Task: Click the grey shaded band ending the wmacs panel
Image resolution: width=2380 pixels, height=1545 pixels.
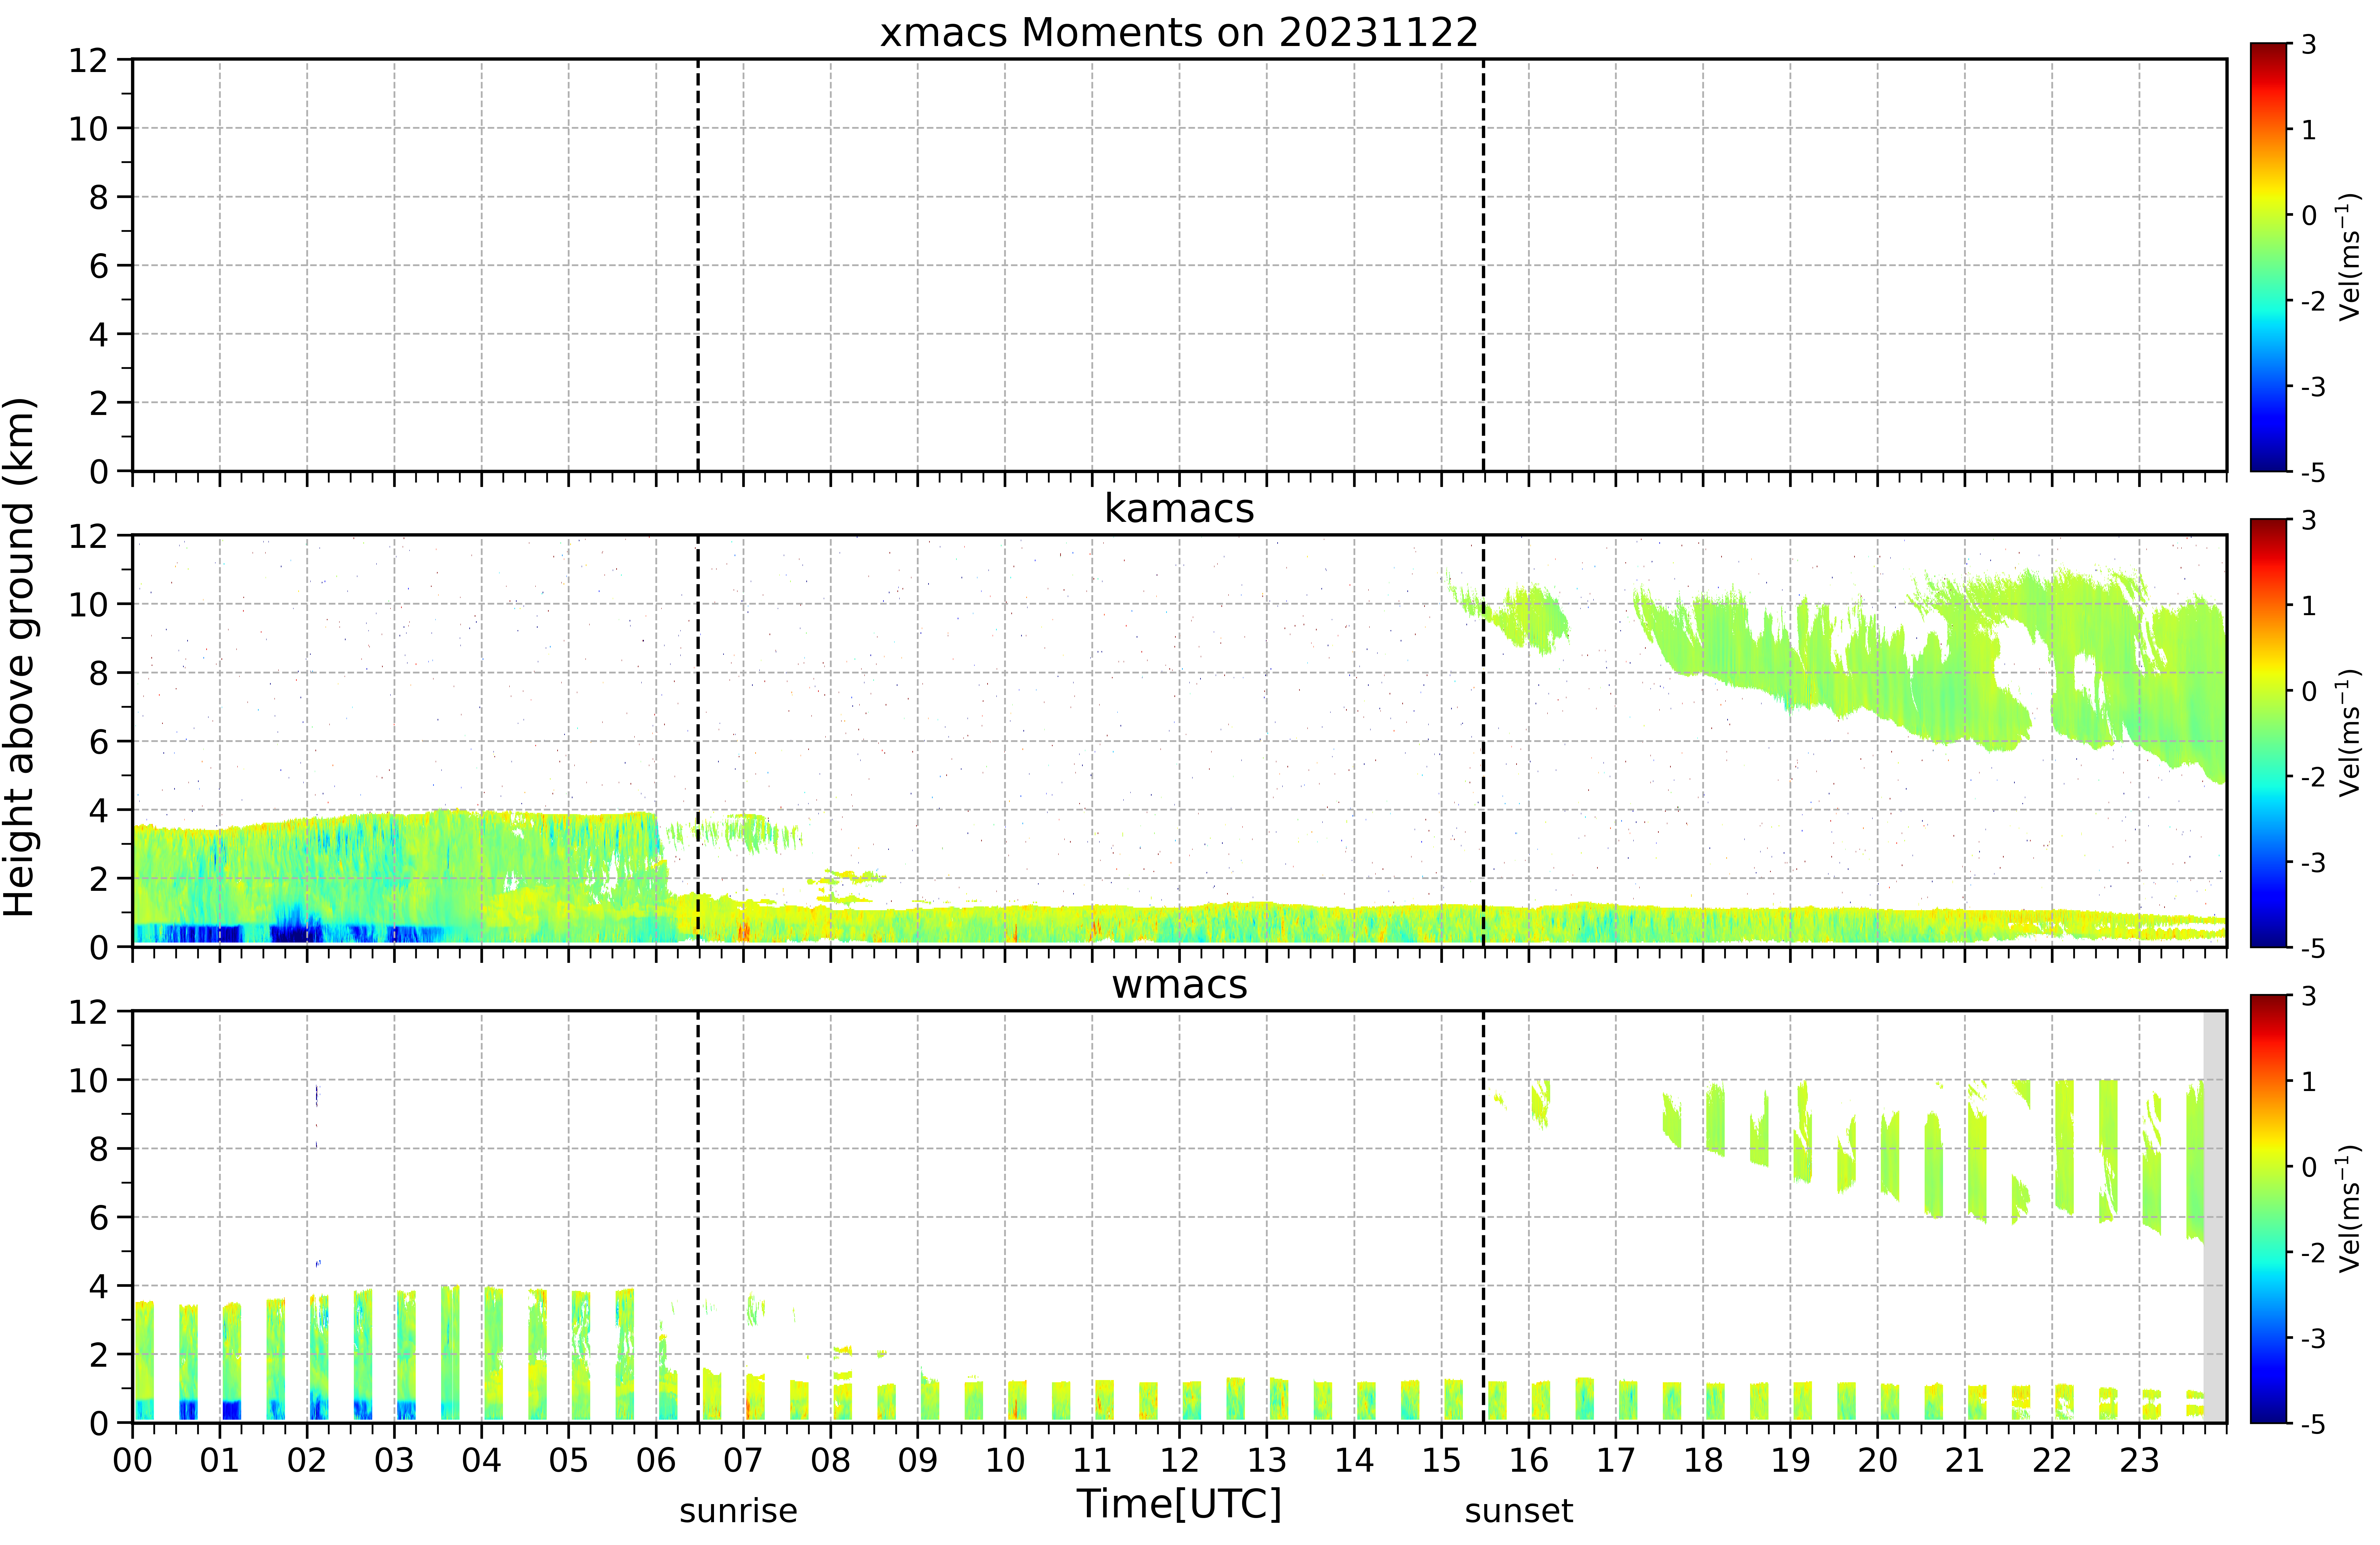Action: pyautogui.click(x=2215, y=1217)
